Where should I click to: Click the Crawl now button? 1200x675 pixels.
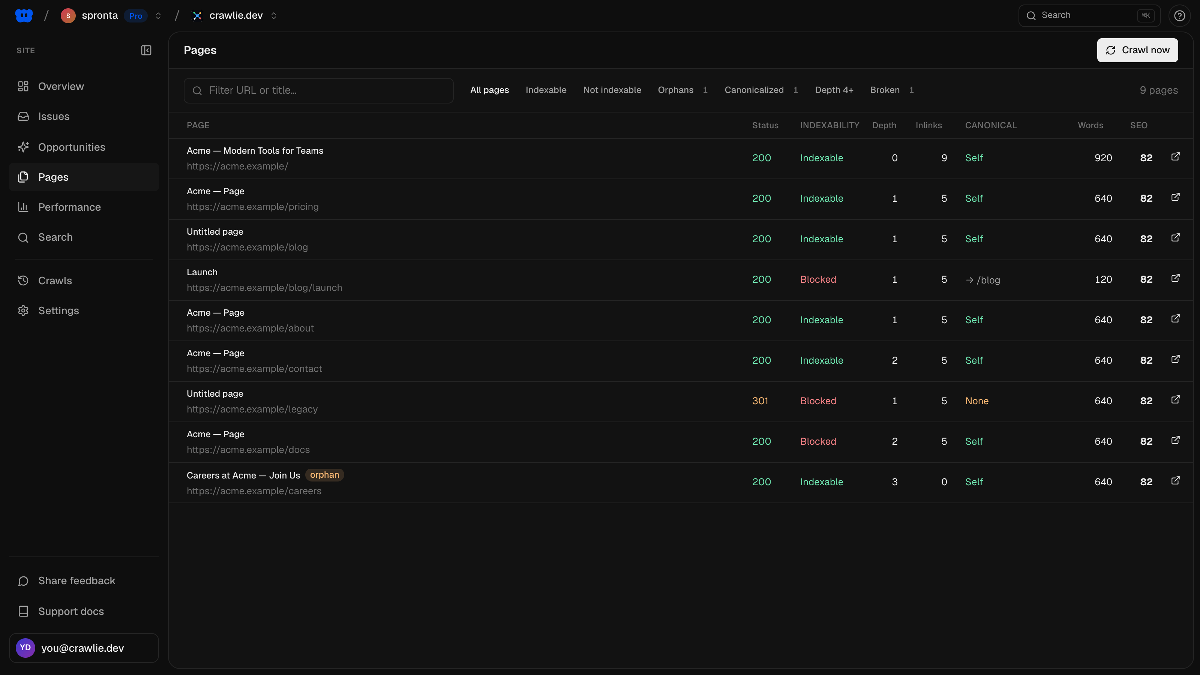pos(1137,50)
